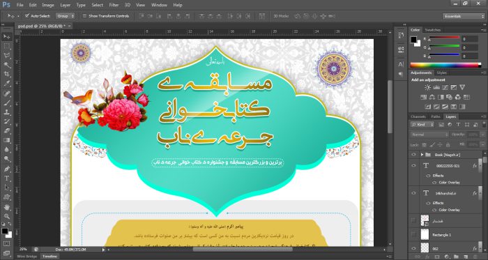Switch to the Paths tab
This screenshot has width=488, height=260.
(436, 116)
